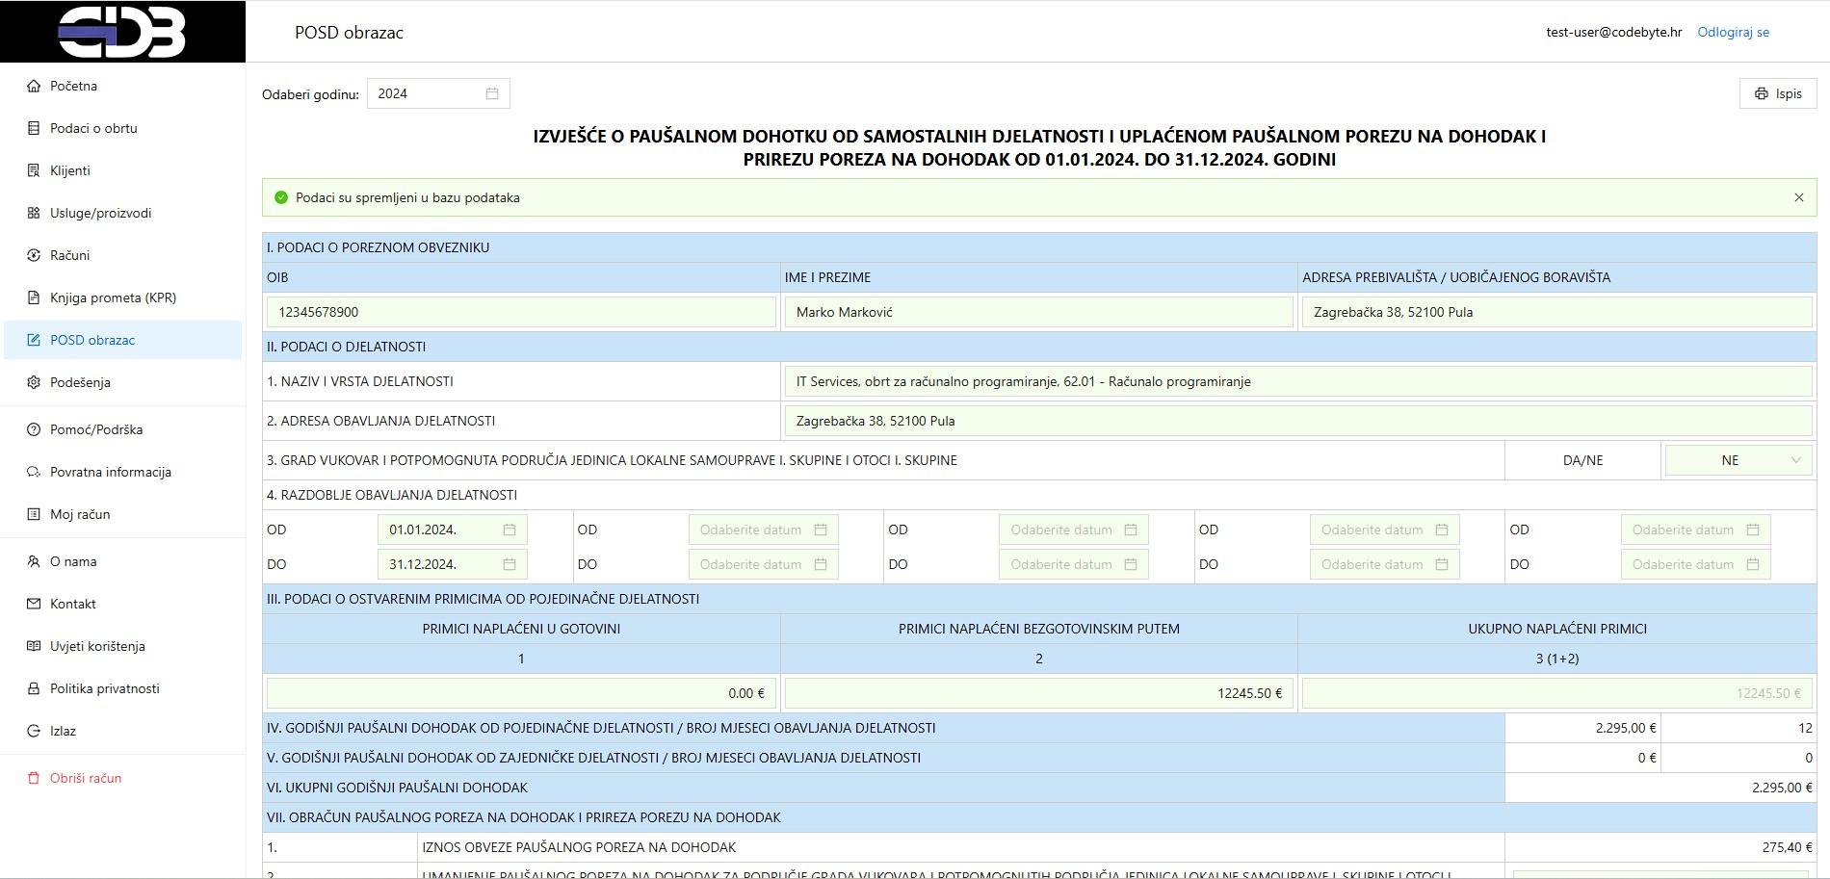Open the OD date picker showing 01.01.2024.

coord(453,530)
